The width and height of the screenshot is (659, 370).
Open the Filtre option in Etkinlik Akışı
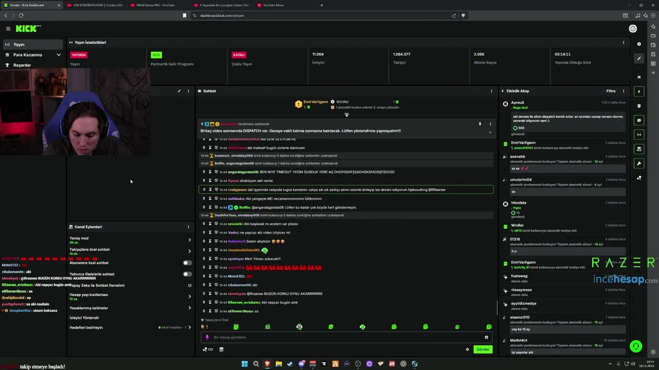pos(611,91)
